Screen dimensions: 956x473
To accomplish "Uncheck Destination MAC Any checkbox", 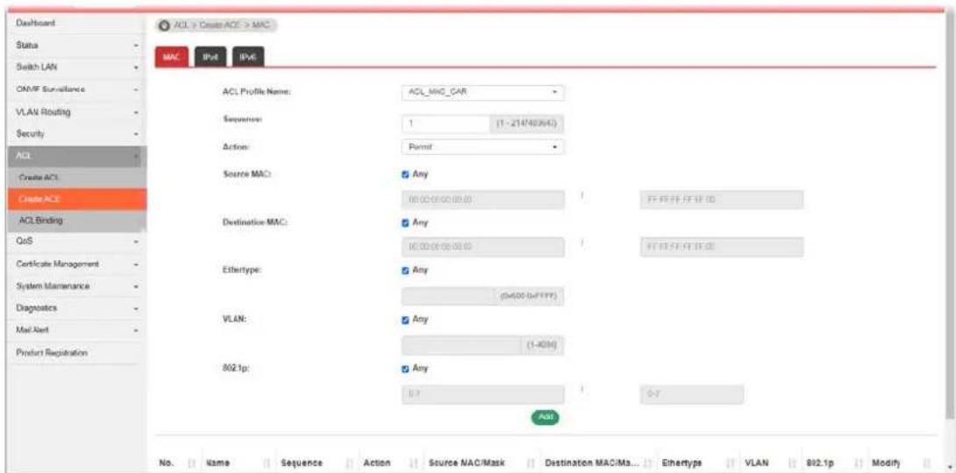I will [x=405, y=222].
